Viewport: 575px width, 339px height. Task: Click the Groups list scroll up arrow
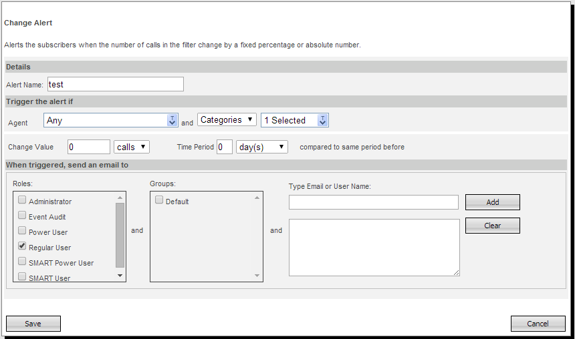[257, 198]
